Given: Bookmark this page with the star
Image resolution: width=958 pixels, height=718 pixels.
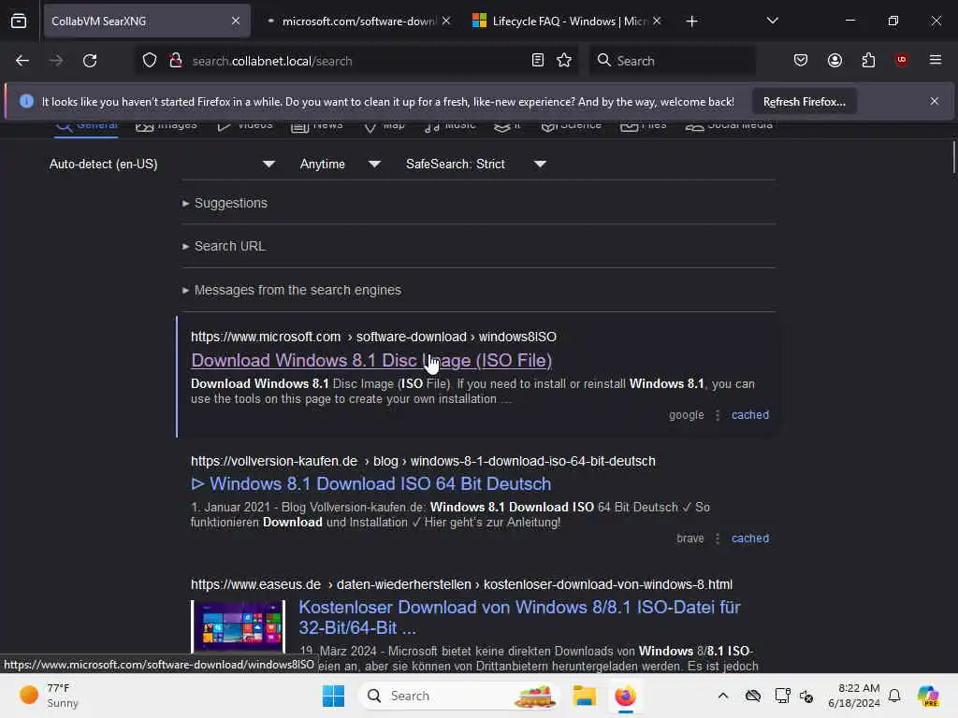Looking at the screenshot, I should [564, 60].
